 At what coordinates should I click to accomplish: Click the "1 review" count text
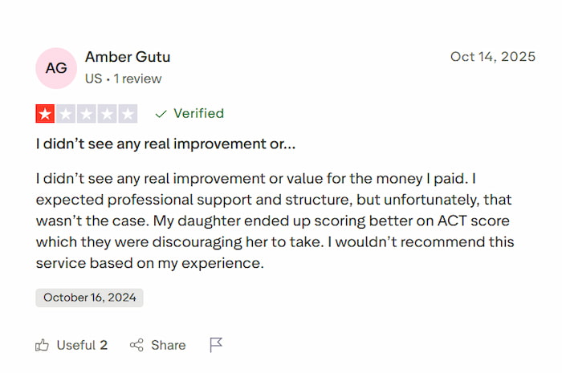(137, 79)
